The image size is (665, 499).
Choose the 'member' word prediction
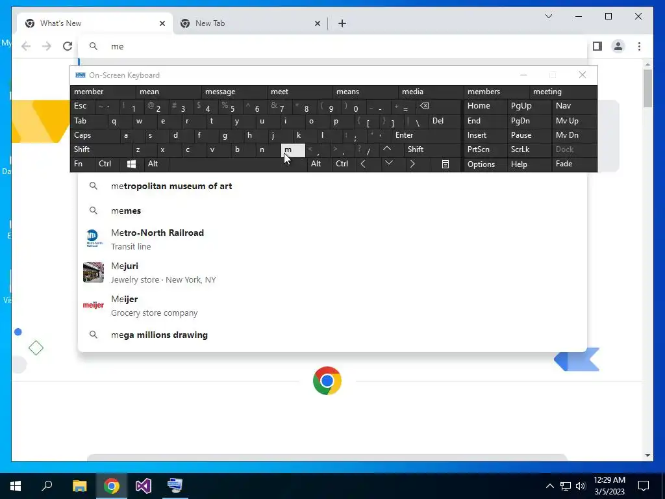click(x=103, y=92)
